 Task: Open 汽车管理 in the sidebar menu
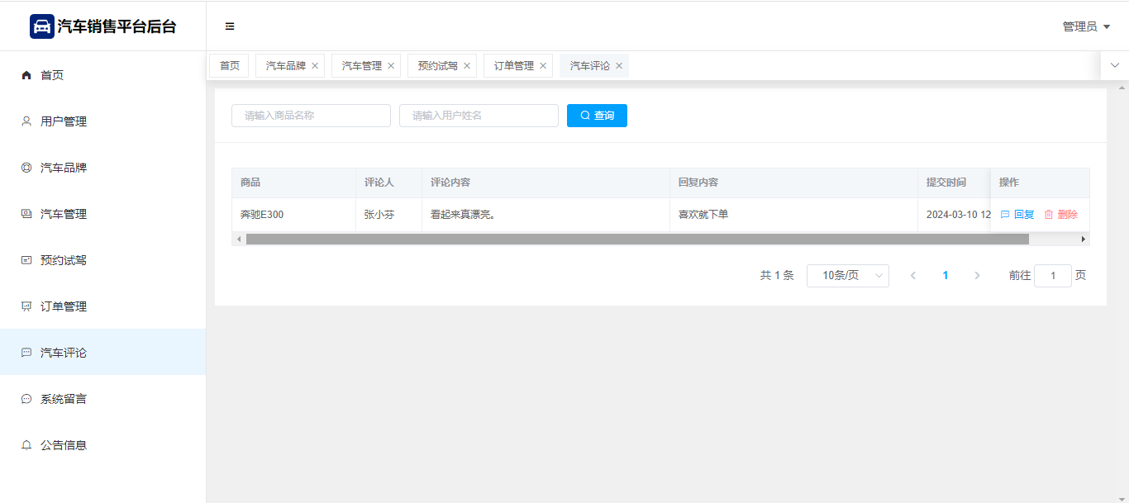[102, 214]
